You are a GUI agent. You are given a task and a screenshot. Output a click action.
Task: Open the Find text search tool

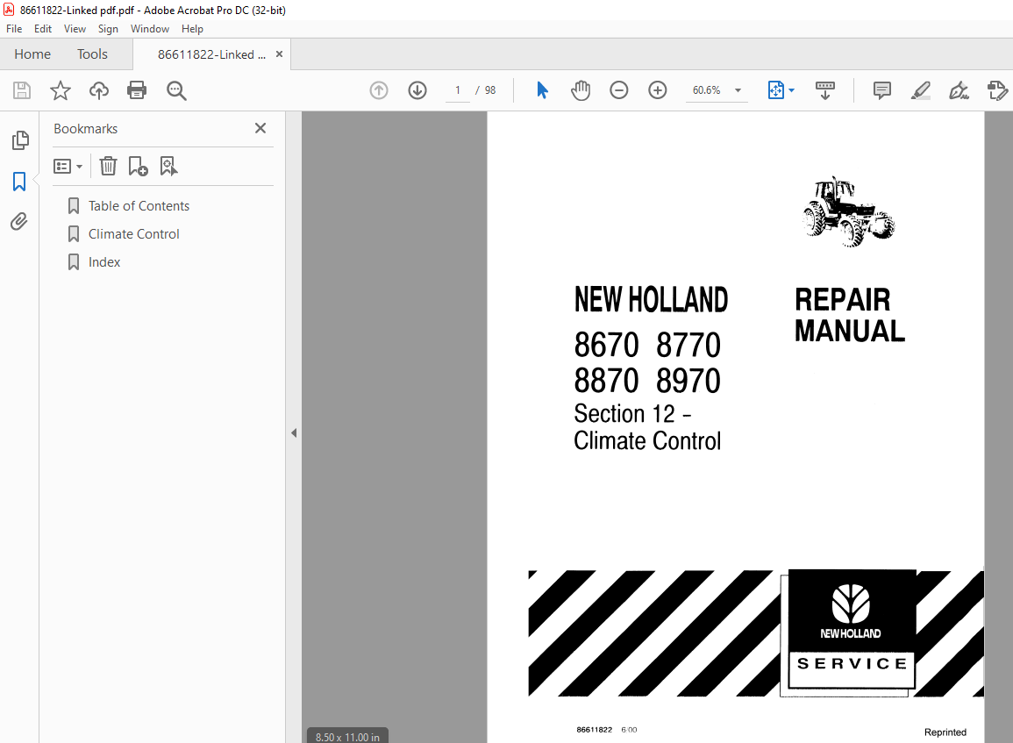[x=176, y=90]
